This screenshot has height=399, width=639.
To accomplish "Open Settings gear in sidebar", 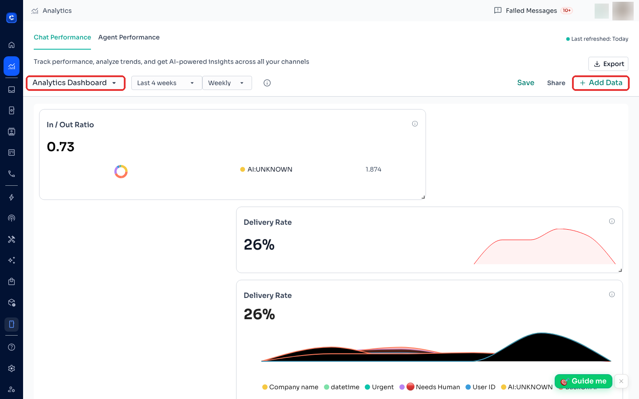I will pos(12,368).
